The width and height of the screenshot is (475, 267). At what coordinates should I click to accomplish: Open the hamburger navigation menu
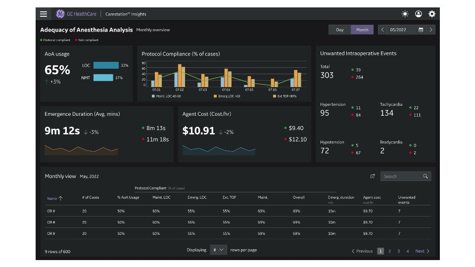(44, 14)
